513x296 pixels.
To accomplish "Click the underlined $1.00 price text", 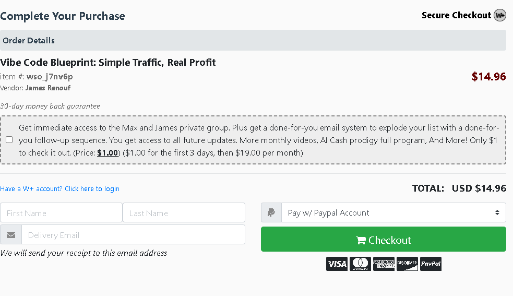I will pos(109,153).
